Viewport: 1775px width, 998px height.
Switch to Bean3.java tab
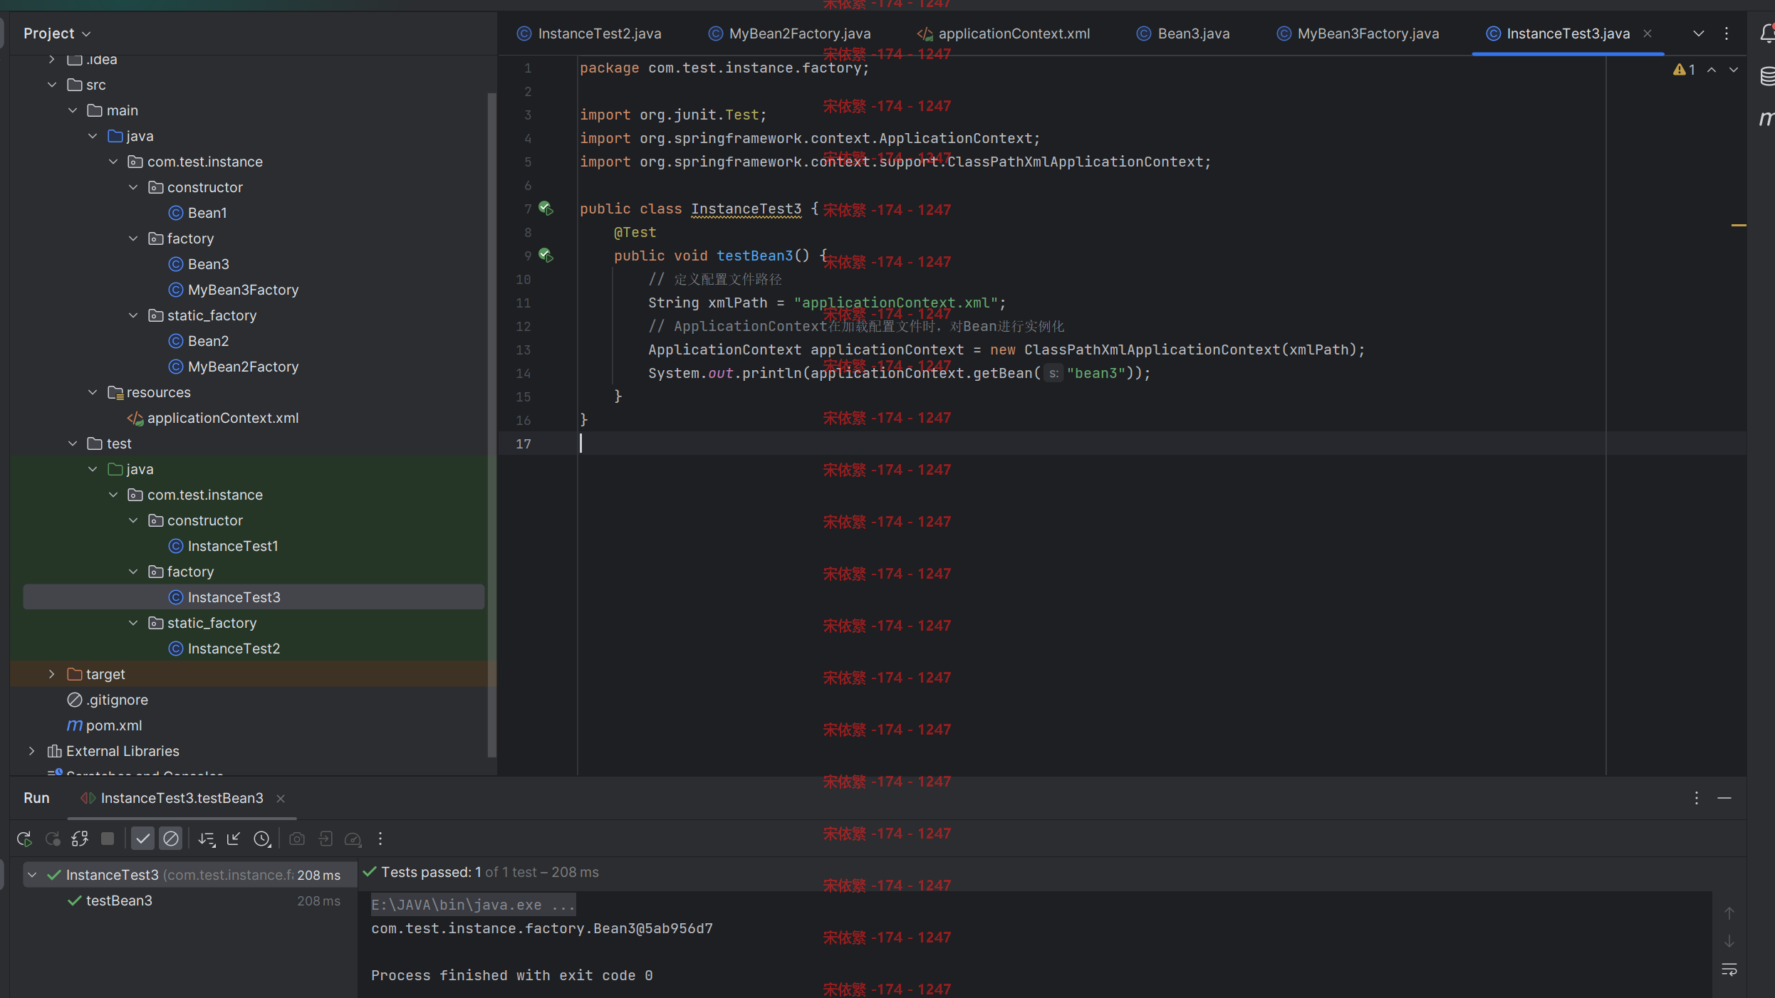point(1183,33)
